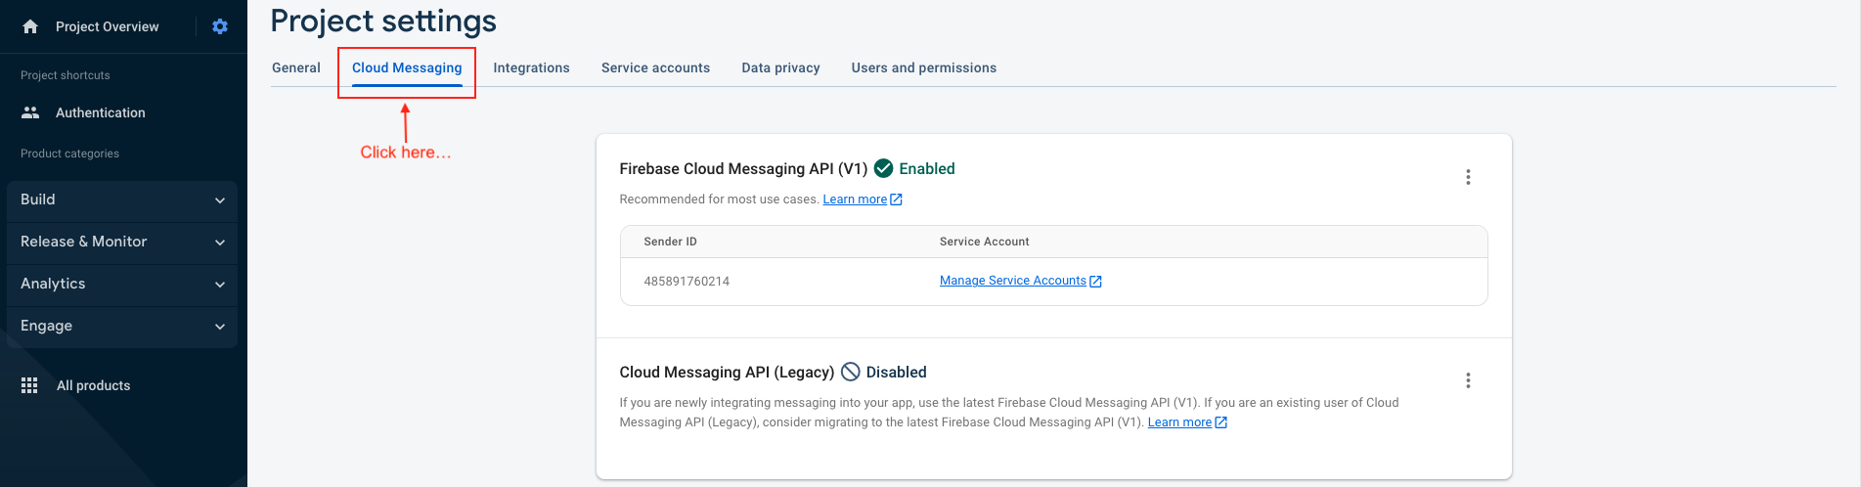Open the Users and permissions tab
The width and height of the screenshot is (1861, 487).
click(923, 67)
